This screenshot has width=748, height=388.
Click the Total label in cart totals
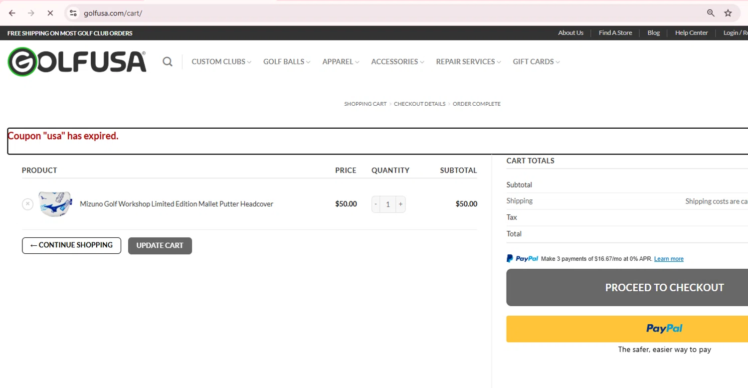[x=514, y=234]
